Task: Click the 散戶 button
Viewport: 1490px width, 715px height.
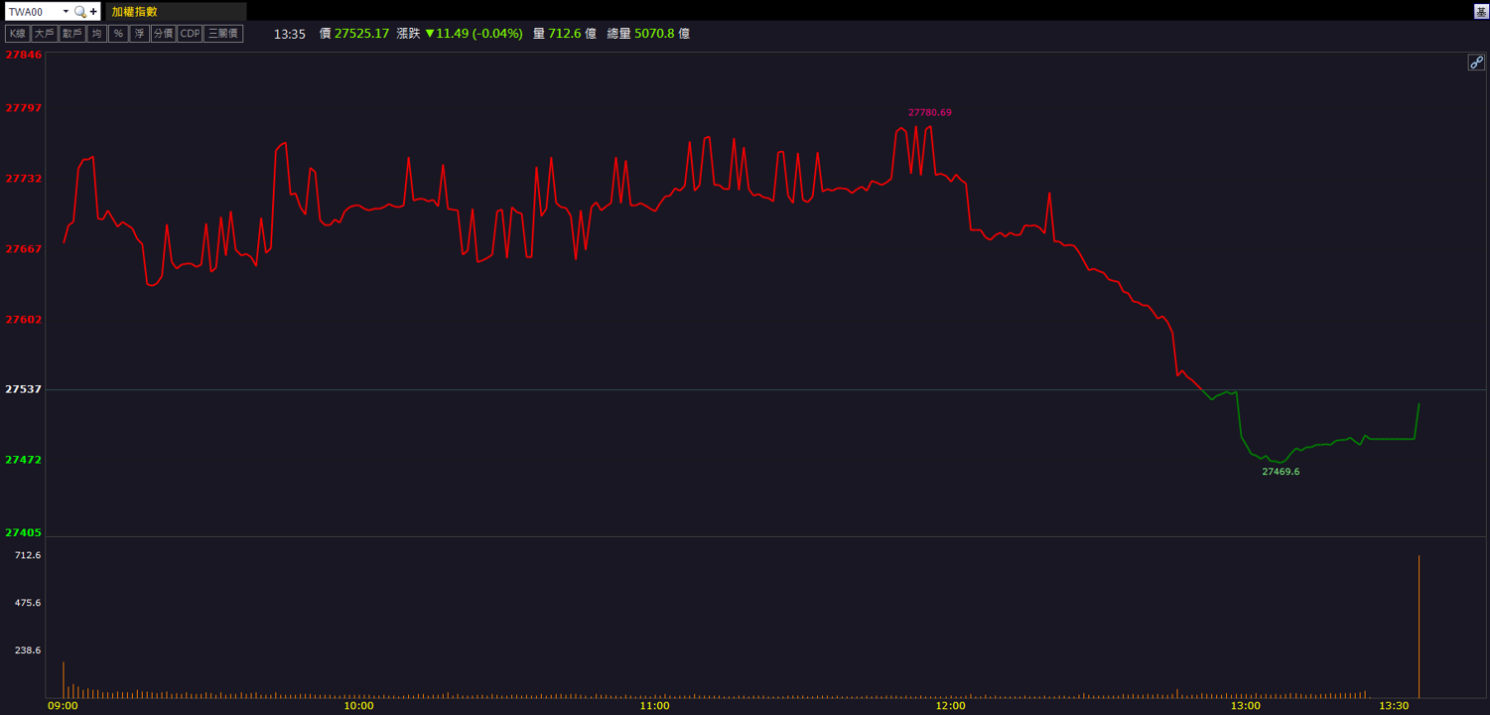Action: pos(71,34)
